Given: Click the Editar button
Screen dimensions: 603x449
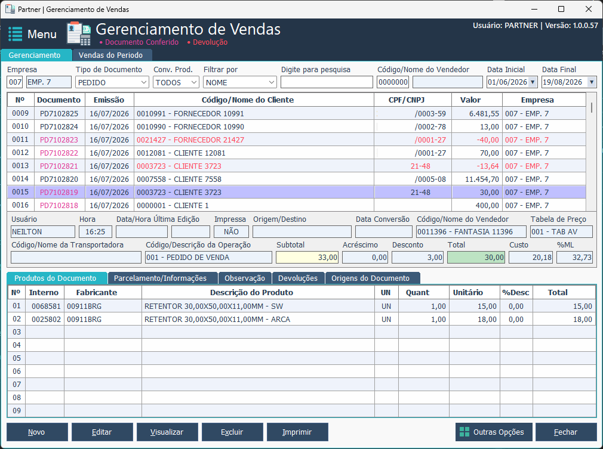Looking at the screenshot, I should [102, 432].
